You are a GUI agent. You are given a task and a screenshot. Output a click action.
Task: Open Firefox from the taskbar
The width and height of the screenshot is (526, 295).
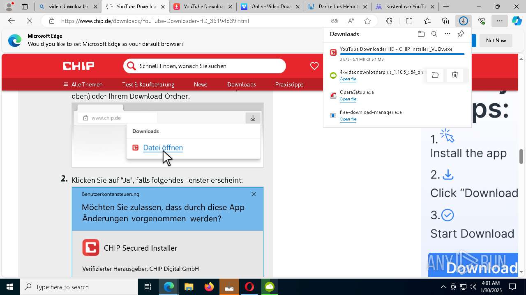tap(209, 287)
